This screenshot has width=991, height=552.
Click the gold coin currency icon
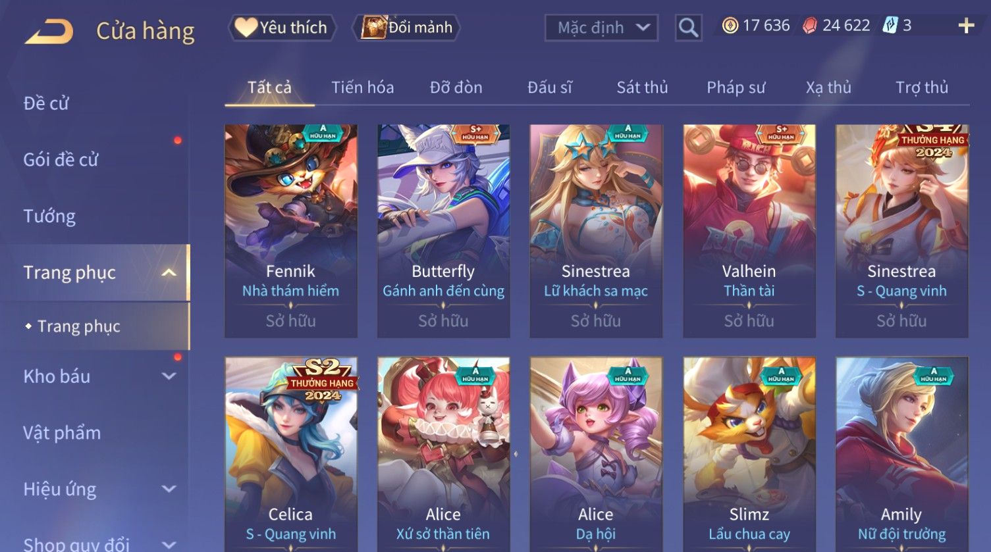[x=730, y=26]
